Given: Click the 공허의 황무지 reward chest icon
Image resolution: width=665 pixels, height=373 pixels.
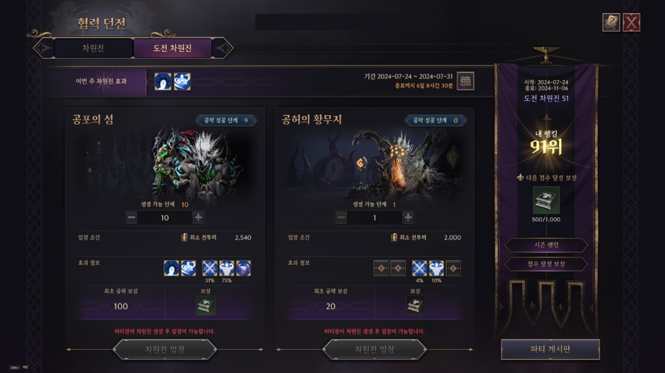Looking at the screenshot, I should [416, 306].
